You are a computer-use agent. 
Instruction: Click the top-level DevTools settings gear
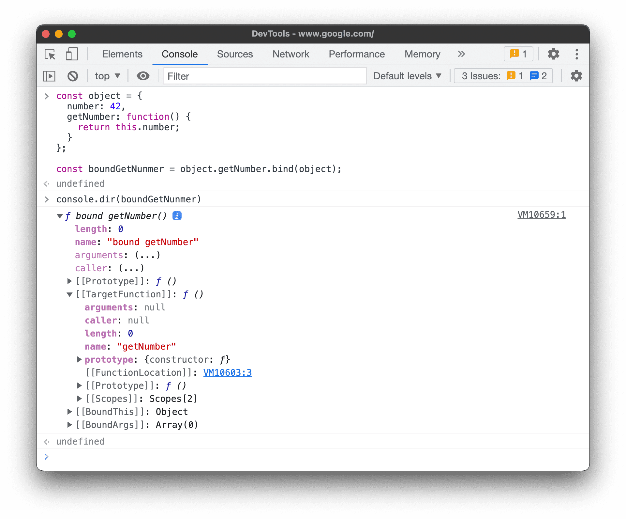(x=553, y=54)
